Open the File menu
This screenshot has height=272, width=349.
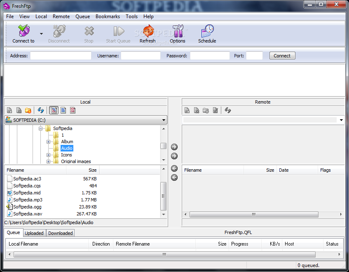pos(10,17)
